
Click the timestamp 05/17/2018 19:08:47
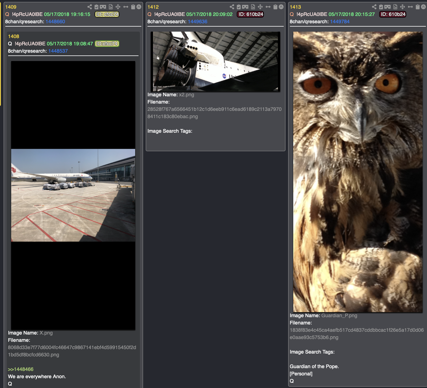70,44
